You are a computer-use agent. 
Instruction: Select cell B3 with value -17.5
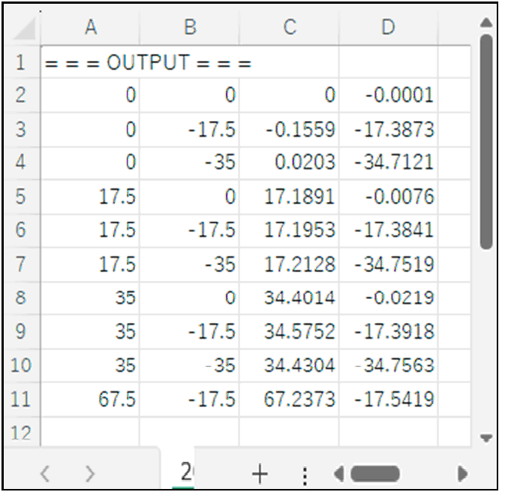pyautogui.click(x=190, y=130)
